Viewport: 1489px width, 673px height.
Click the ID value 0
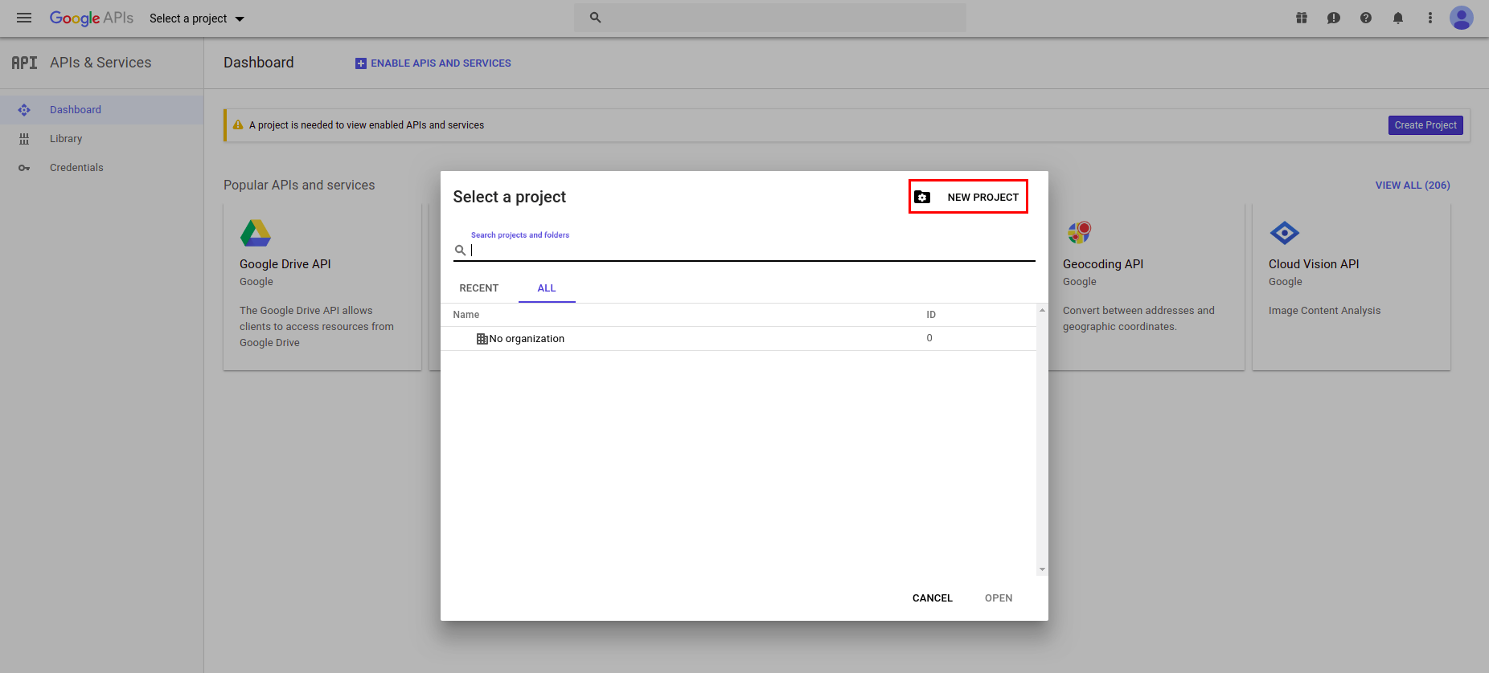tap(929, 338)
